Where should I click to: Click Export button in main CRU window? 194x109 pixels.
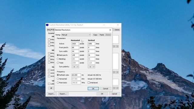63,94
